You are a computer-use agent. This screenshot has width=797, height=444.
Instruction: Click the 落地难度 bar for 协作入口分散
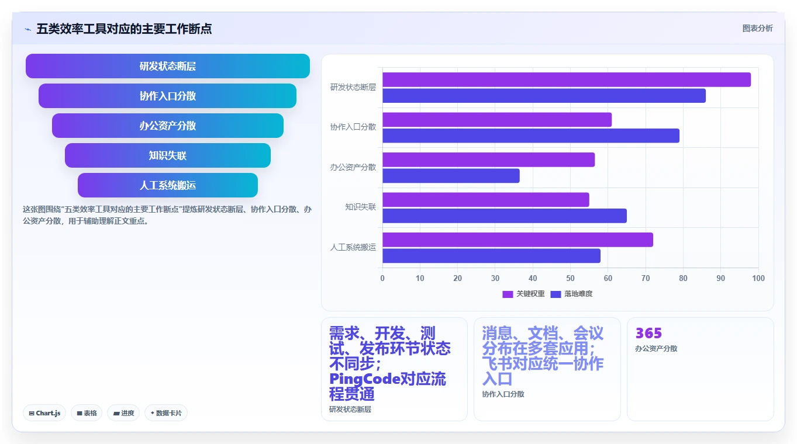[x=531, y=136]
